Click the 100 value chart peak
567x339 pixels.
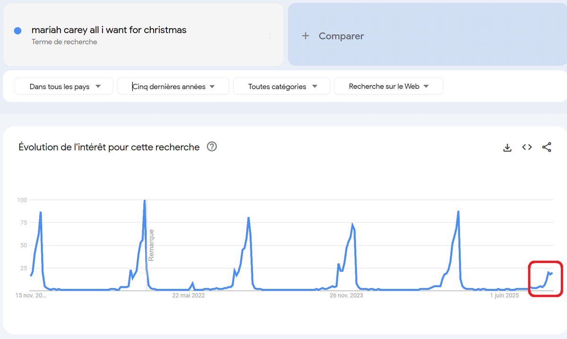(x=145, y=200)
